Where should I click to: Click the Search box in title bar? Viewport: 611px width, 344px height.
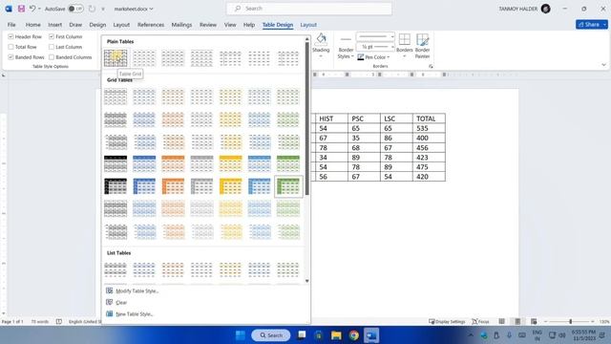pyautogui.click(x=309, y=9)
